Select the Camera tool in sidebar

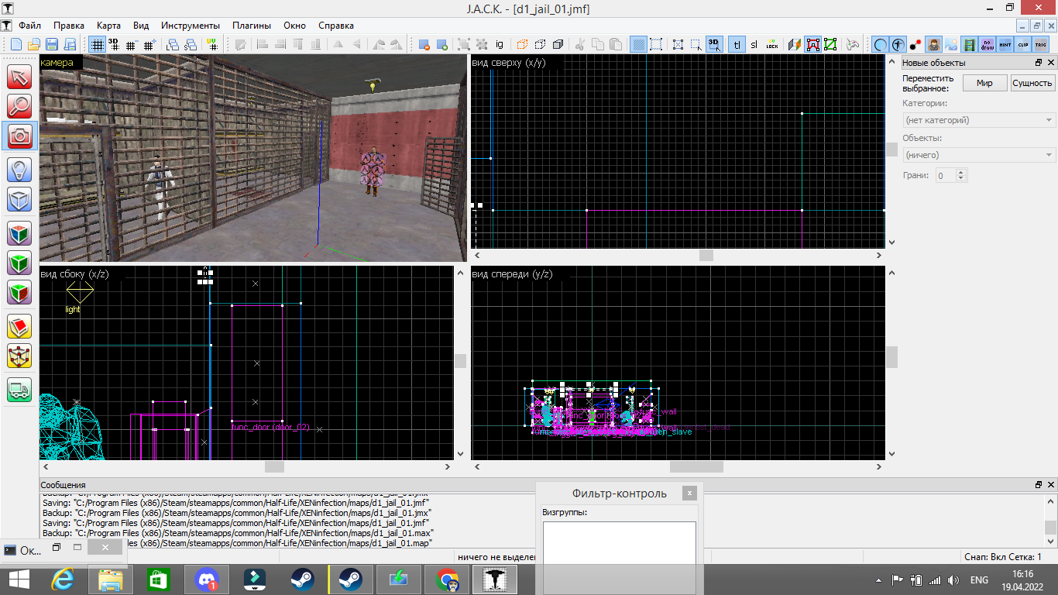(x=19, y=136)
